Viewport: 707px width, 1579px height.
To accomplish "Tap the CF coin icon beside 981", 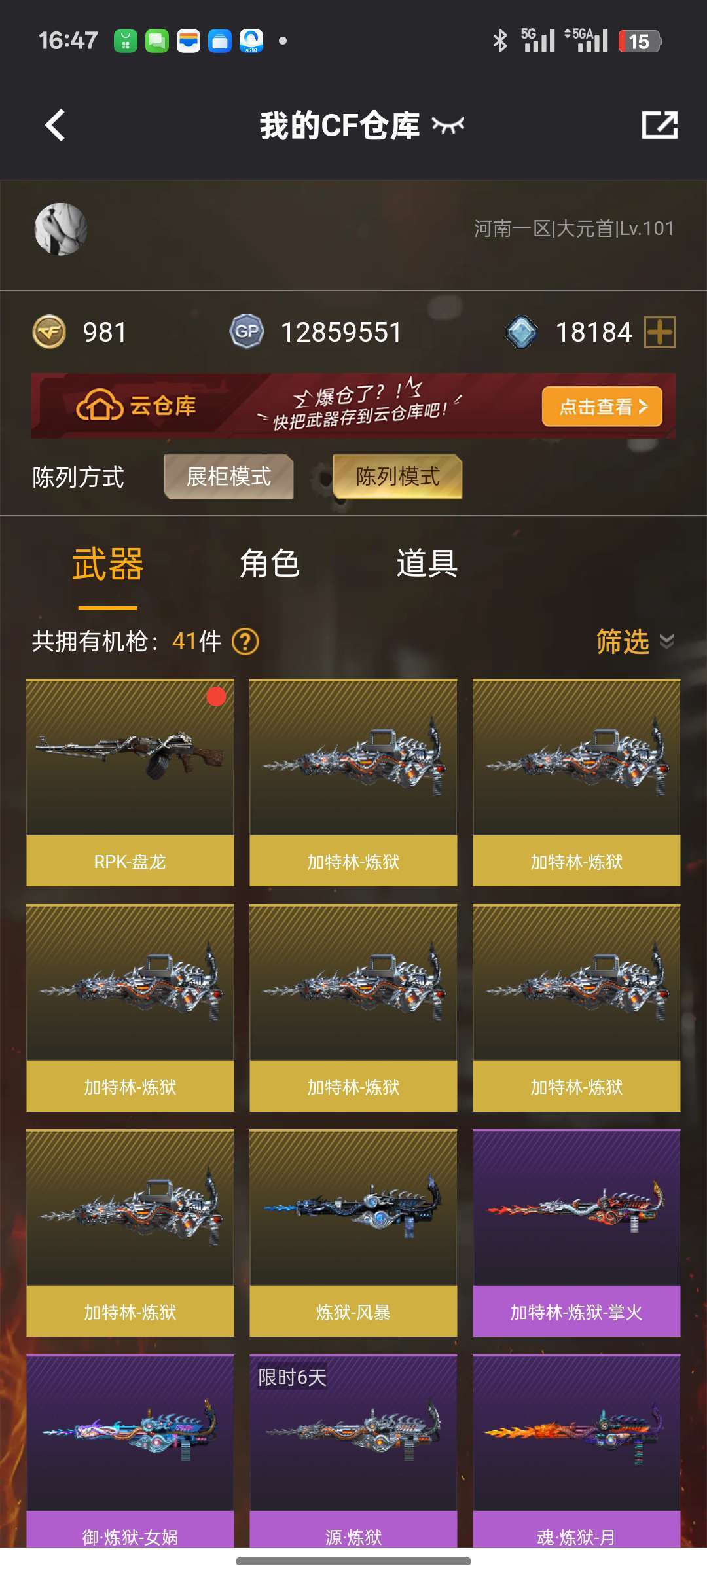I will [50, 332].
